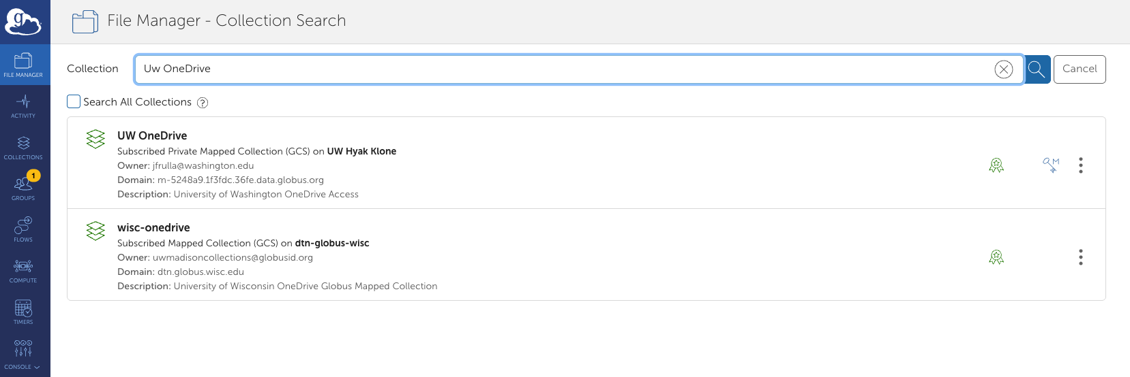Open Groups in the sidebar
This screenshot has width=1130, height=377.
[x=23, y=188]
